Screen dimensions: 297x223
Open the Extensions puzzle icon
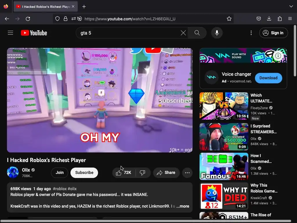tap(280, 19)
